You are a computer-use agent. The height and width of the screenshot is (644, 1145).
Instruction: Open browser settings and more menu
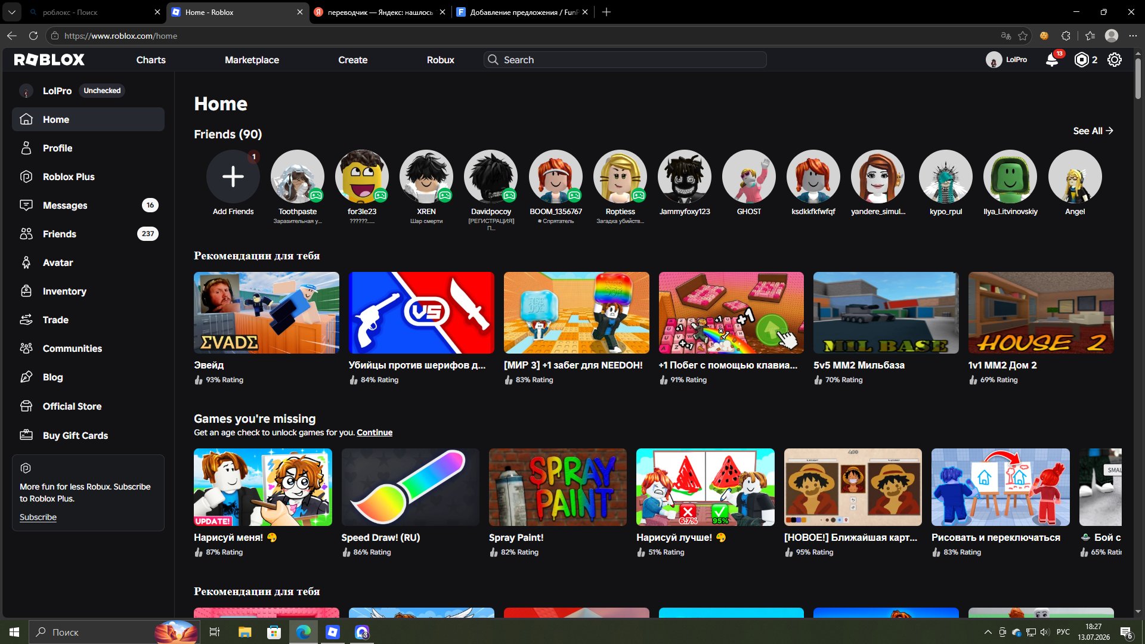pos(1133,36)
